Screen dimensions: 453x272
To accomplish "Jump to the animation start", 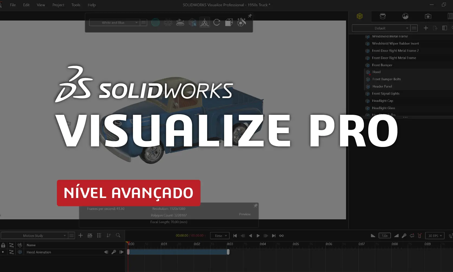I will click(x=235, y=236).
